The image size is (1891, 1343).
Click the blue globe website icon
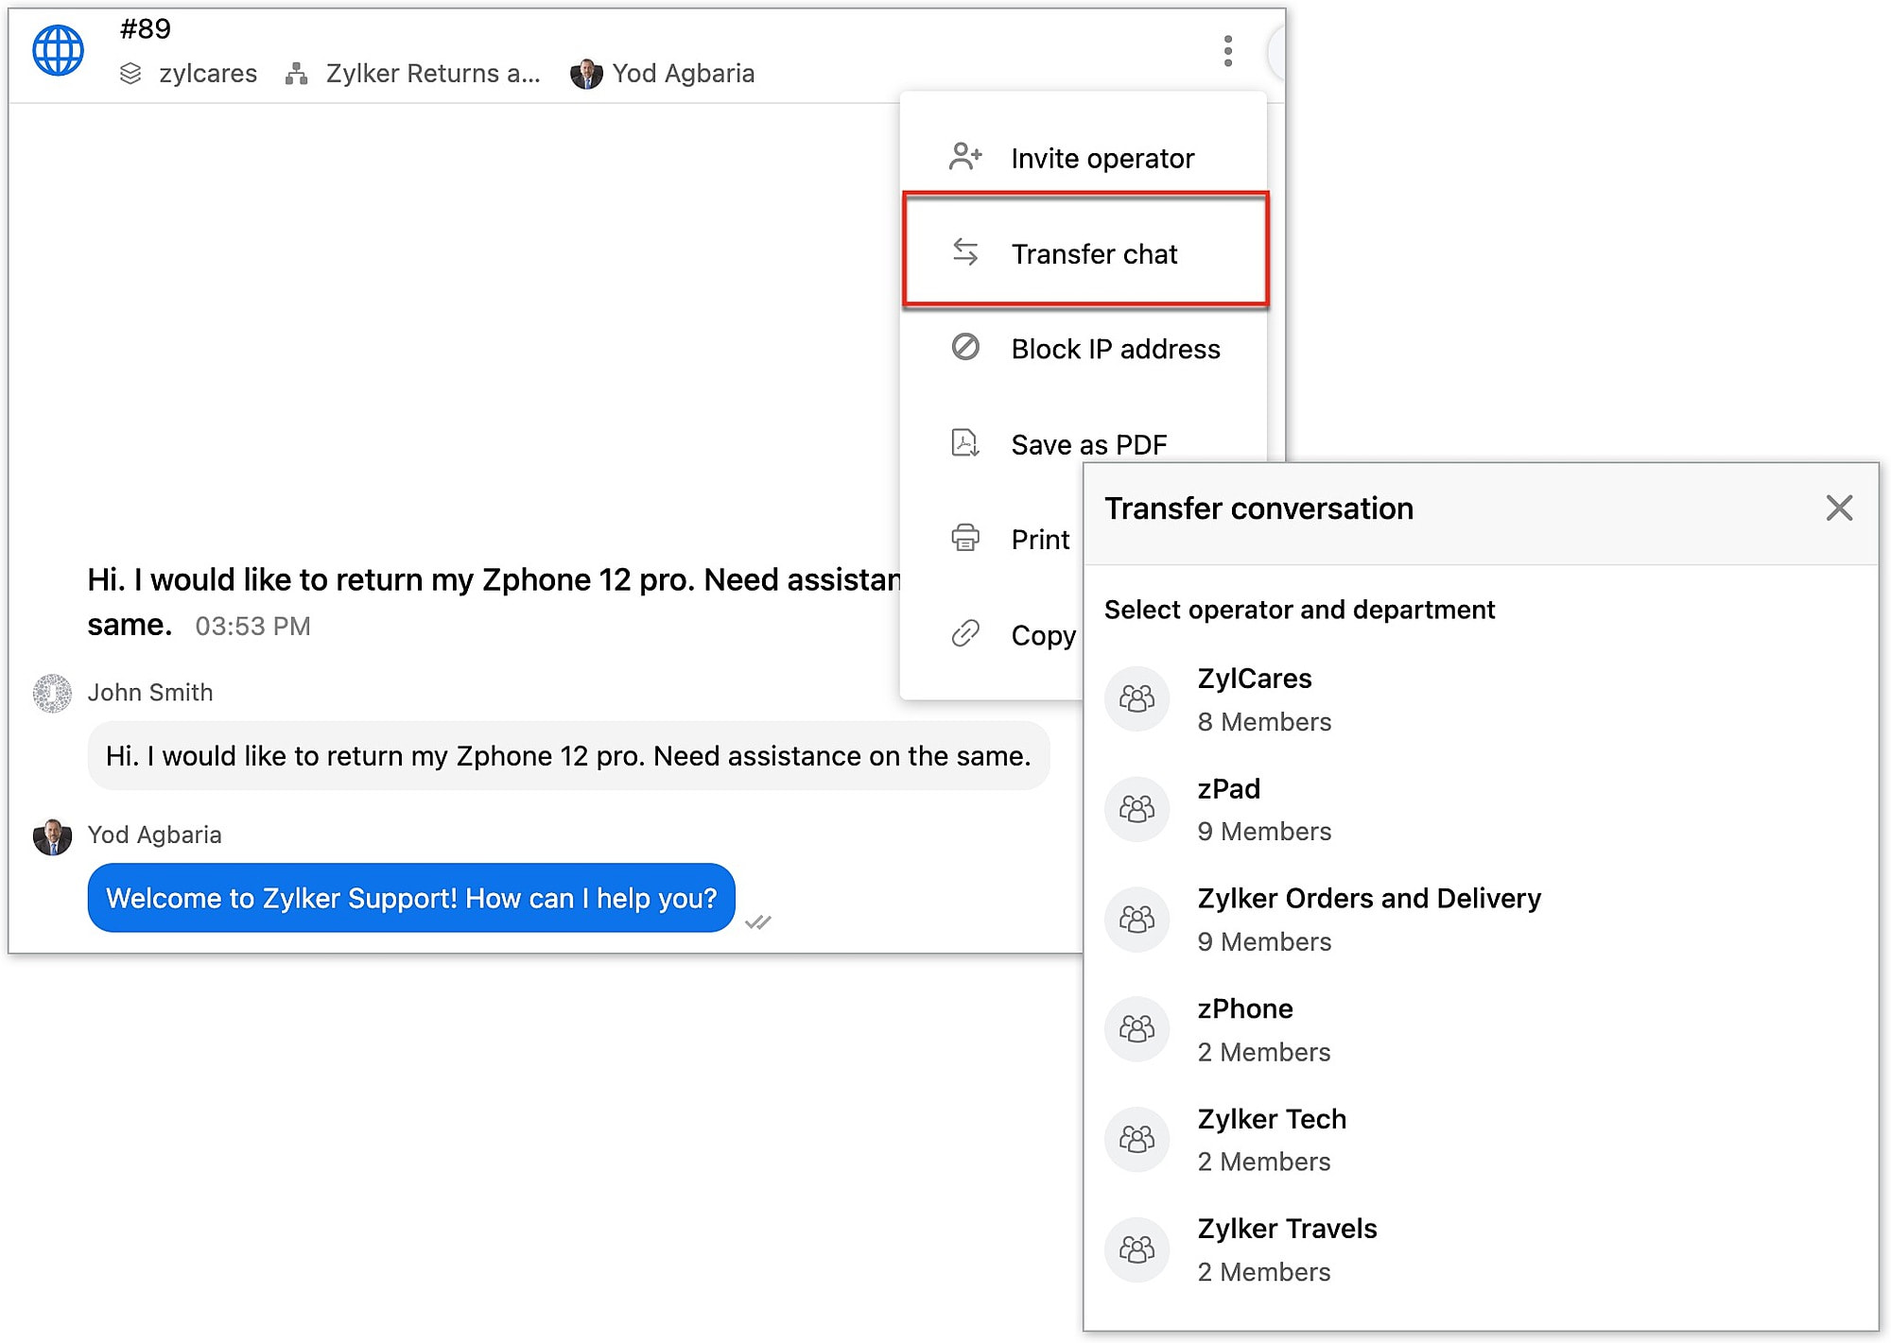click(59, 50)
